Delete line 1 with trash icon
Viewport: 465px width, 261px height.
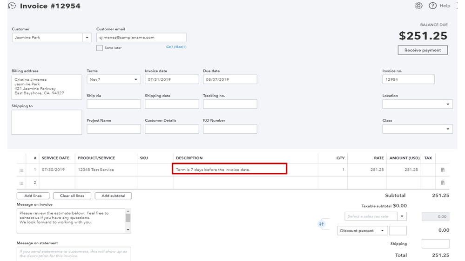pos(443,170)
